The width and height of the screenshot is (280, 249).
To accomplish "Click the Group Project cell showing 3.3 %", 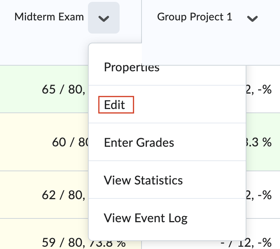I will pyautogui.click(x=263, y=142).
